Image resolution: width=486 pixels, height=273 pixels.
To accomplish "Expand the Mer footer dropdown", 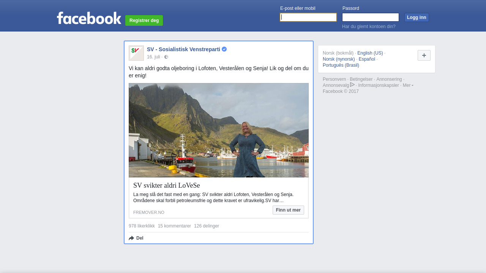I will tap(408, 85).
